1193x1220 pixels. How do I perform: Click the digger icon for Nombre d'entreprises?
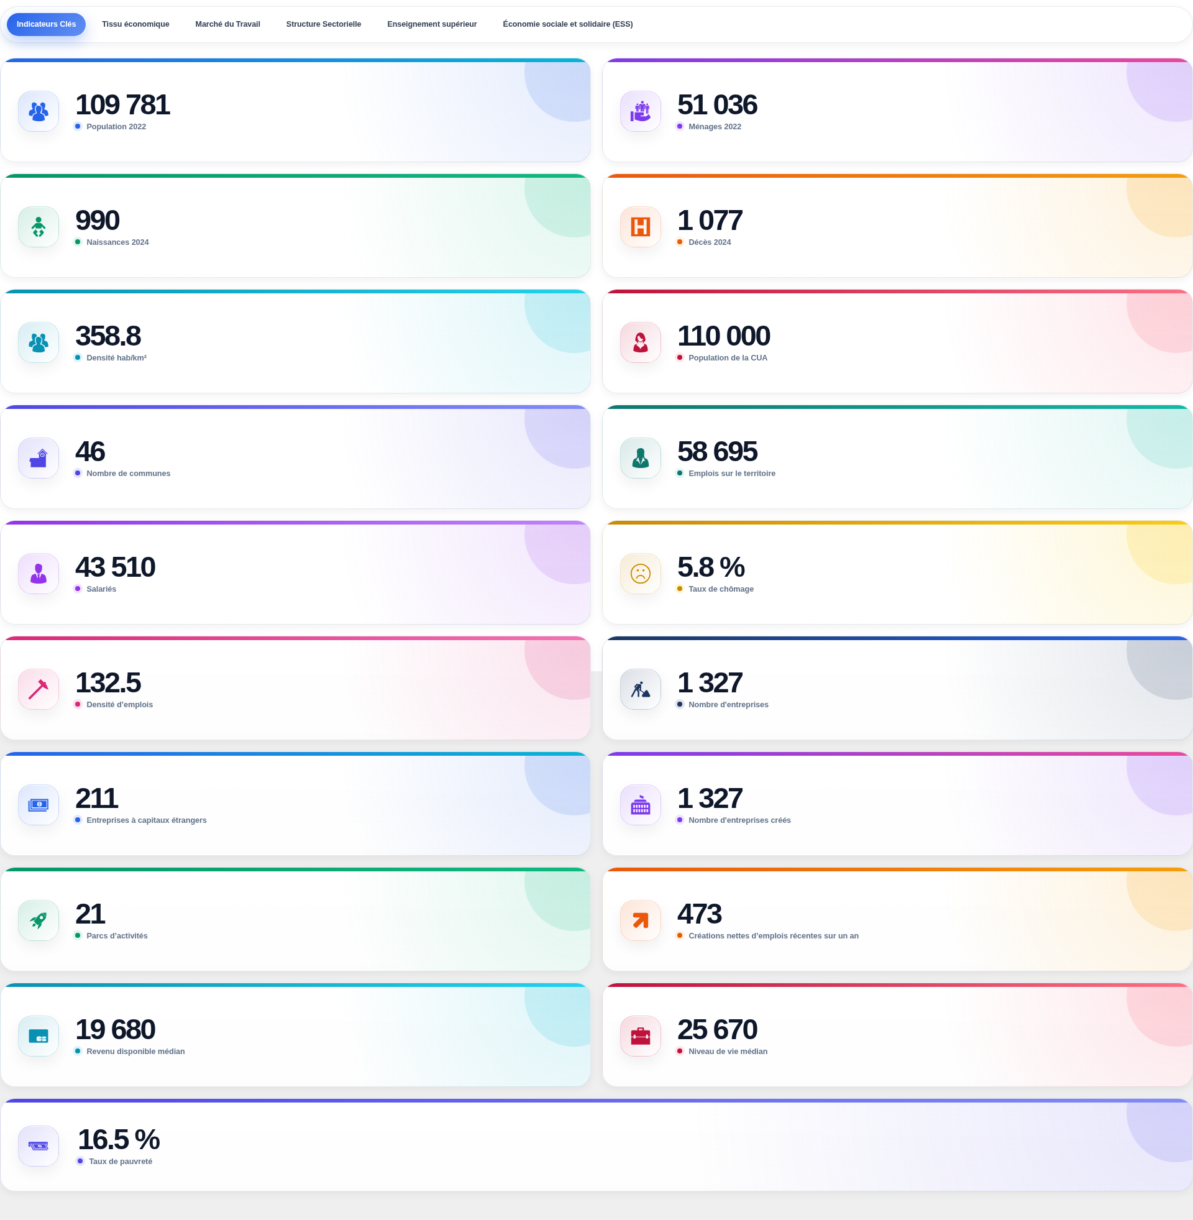click(x=641, y=689)
